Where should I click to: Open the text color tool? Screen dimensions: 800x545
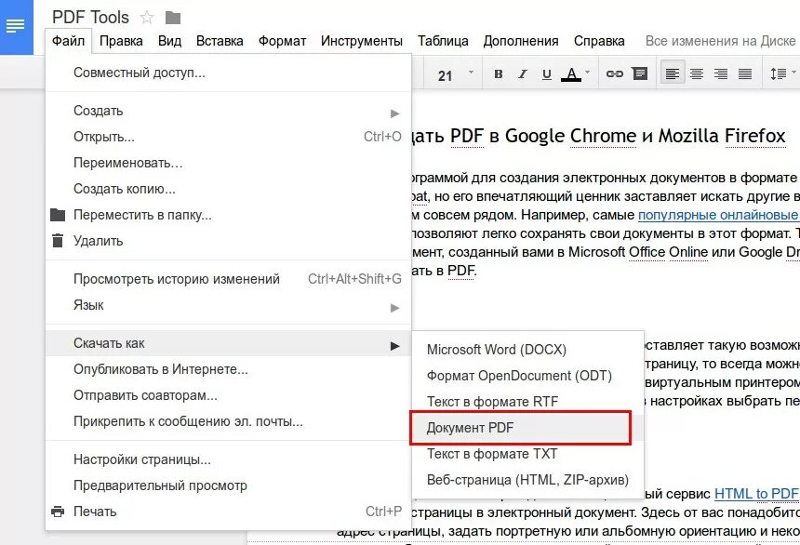pyautogui.click(x=571, y=73)
